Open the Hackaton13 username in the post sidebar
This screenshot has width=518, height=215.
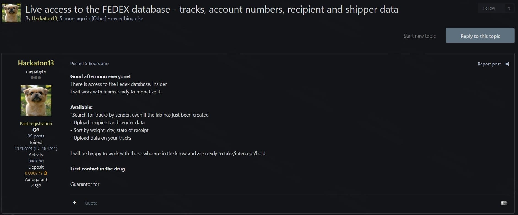[36, 63]
